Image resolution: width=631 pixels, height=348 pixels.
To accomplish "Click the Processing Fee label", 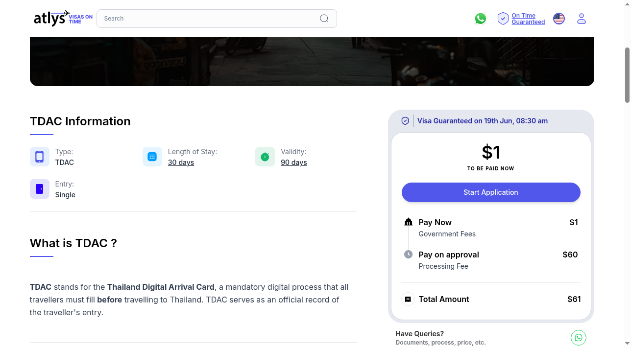I will pyautogui.click(x=443, y=266).
